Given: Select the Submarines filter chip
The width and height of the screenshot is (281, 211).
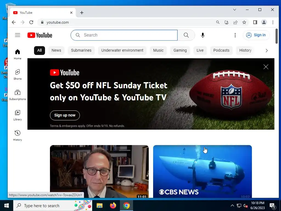Looking at the screenshot, I should click(x=81, y=51).
